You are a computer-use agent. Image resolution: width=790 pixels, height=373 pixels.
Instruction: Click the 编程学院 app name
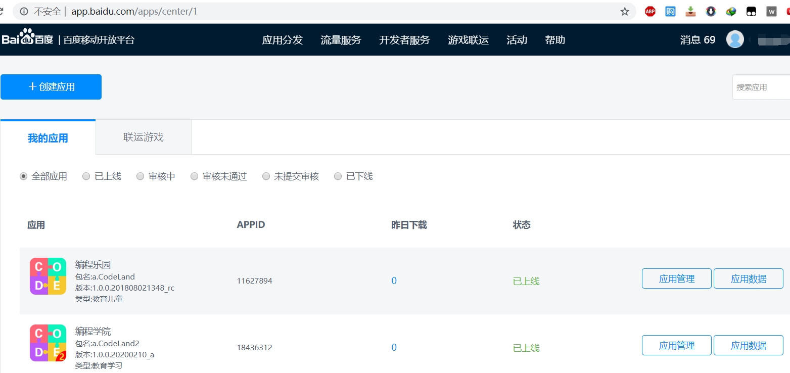pos(93,331)
